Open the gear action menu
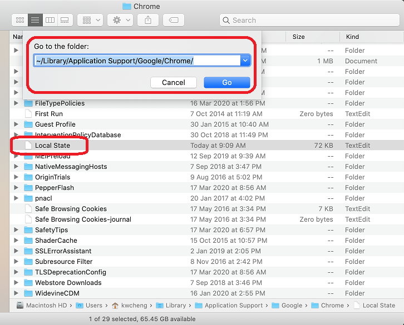 (120, 20)
